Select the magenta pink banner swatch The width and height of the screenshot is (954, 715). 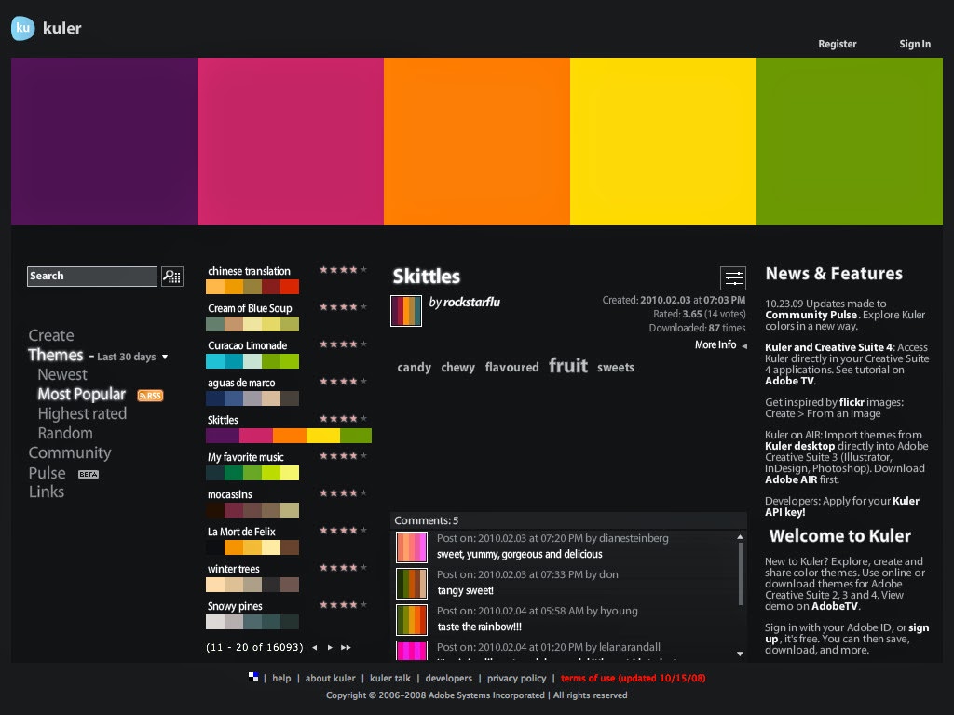(x=291, y=142)
